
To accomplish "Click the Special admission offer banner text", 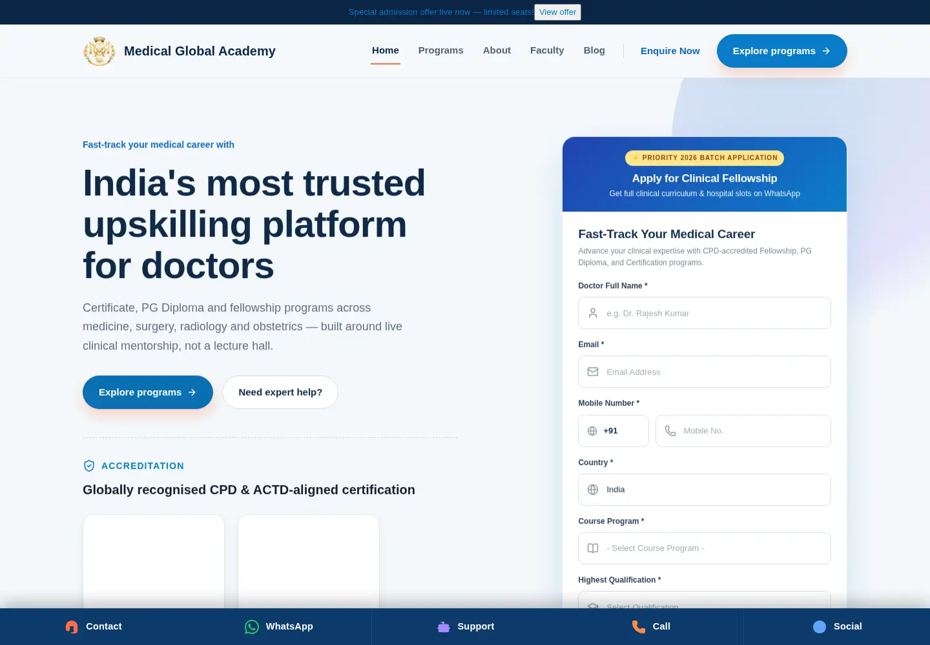I will (441, 12).
